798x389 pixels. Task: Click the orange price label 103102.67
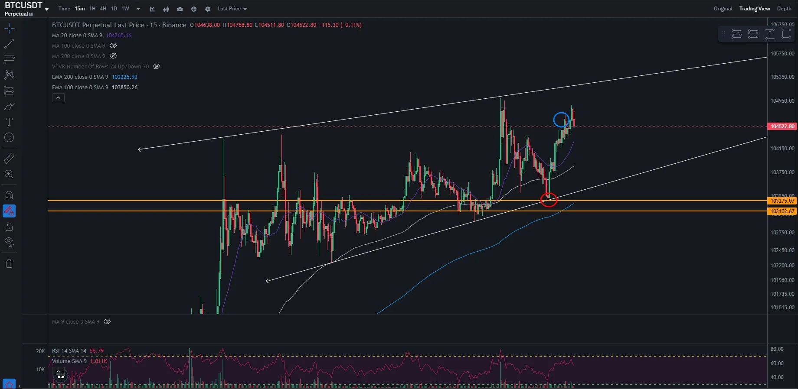point(782,211)
